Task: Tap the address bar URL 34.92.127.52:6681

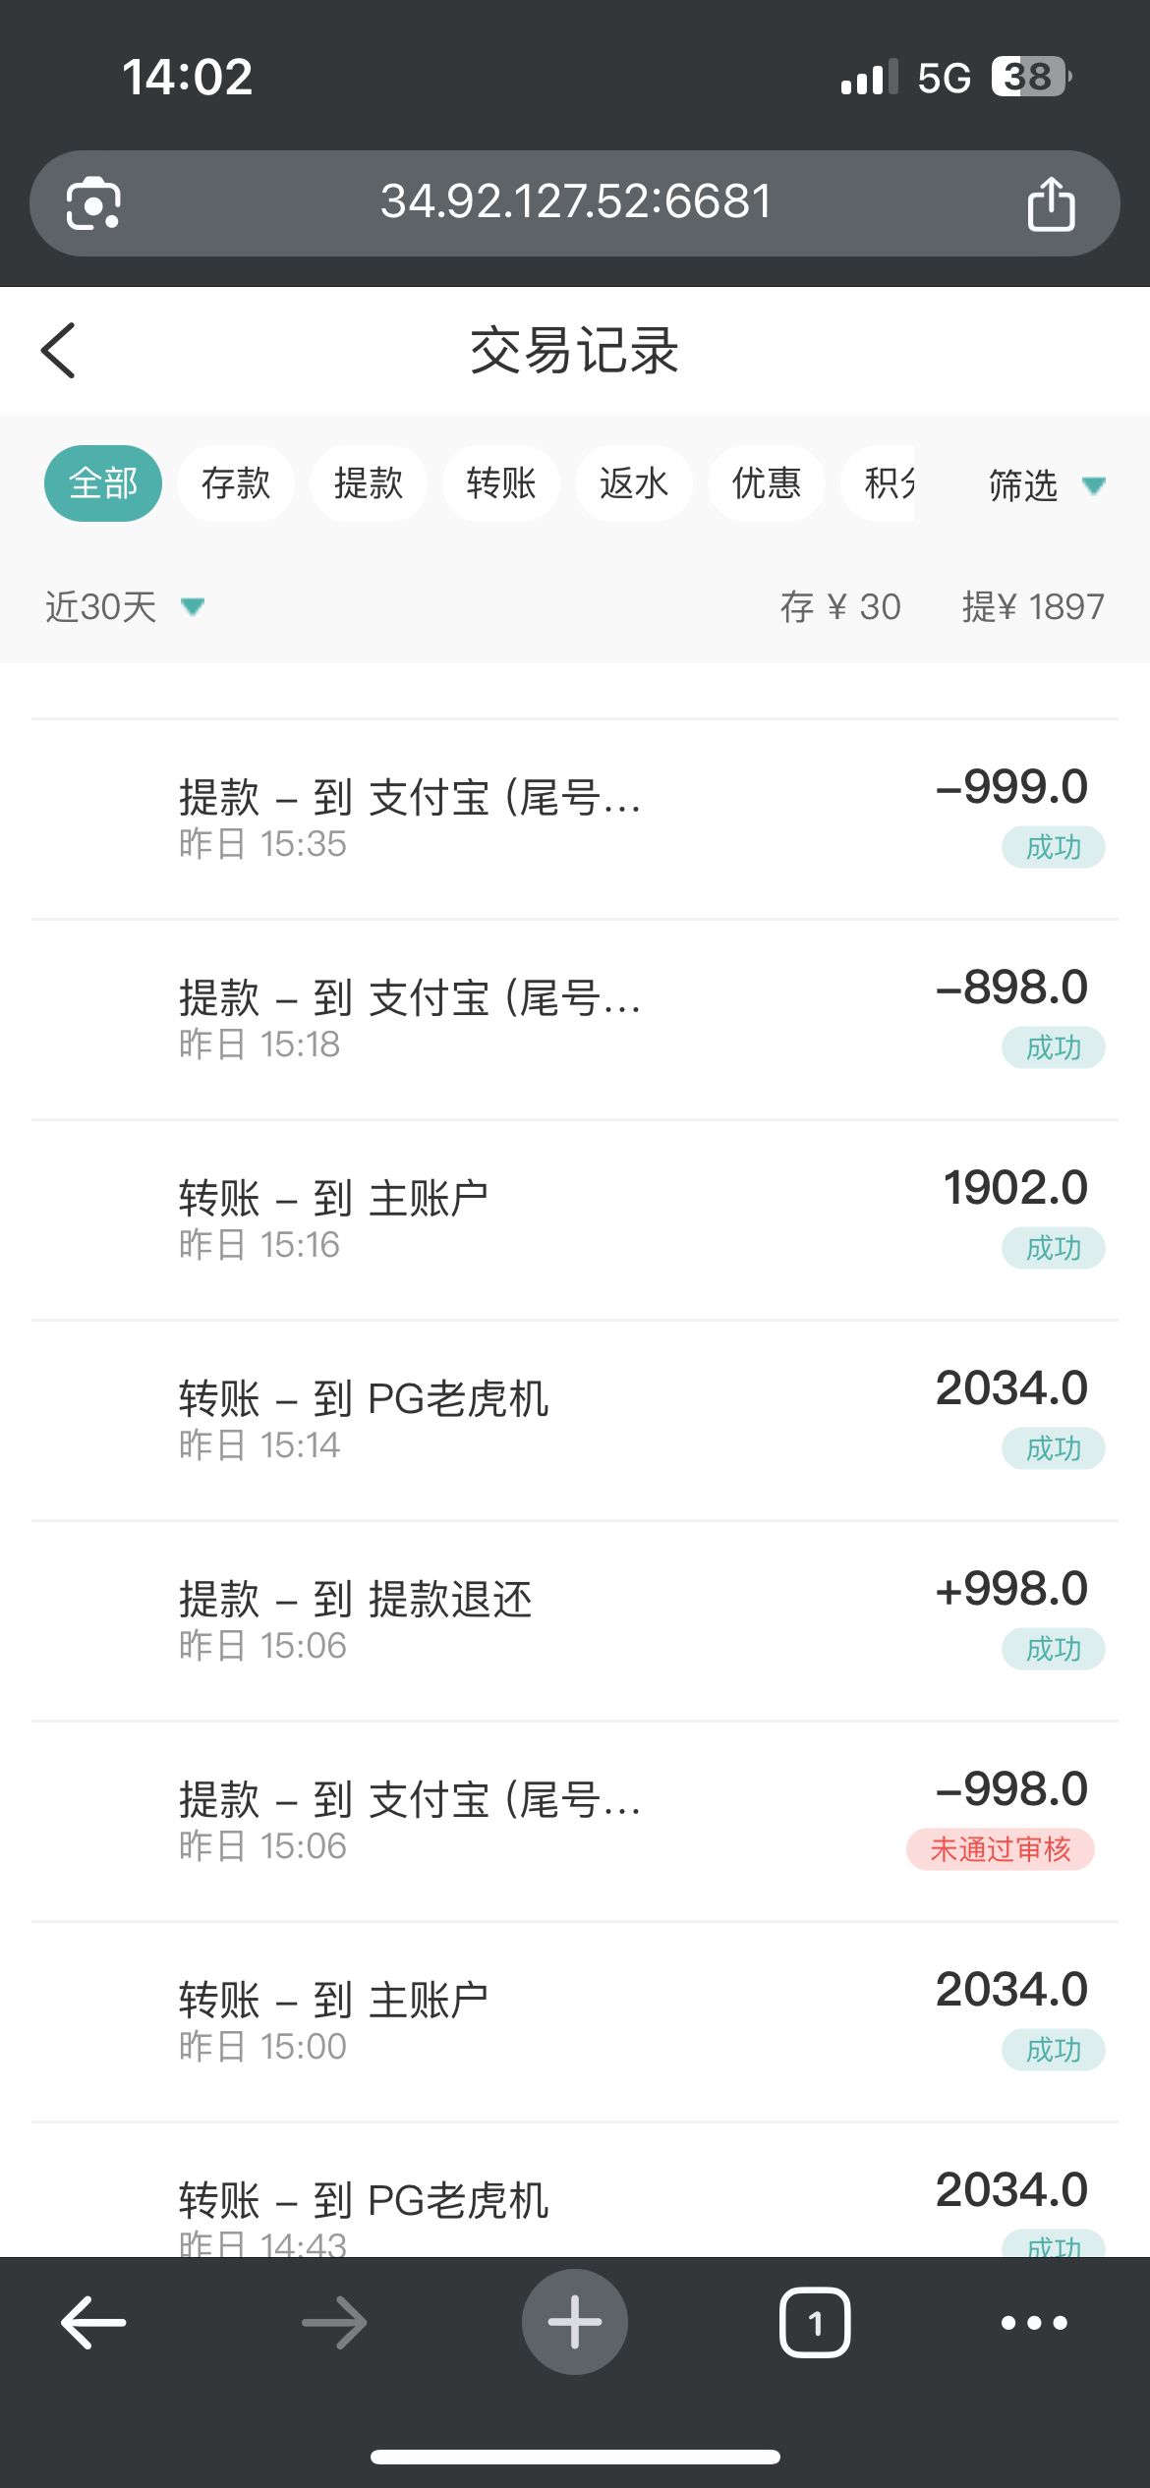Action: point(576,202)
